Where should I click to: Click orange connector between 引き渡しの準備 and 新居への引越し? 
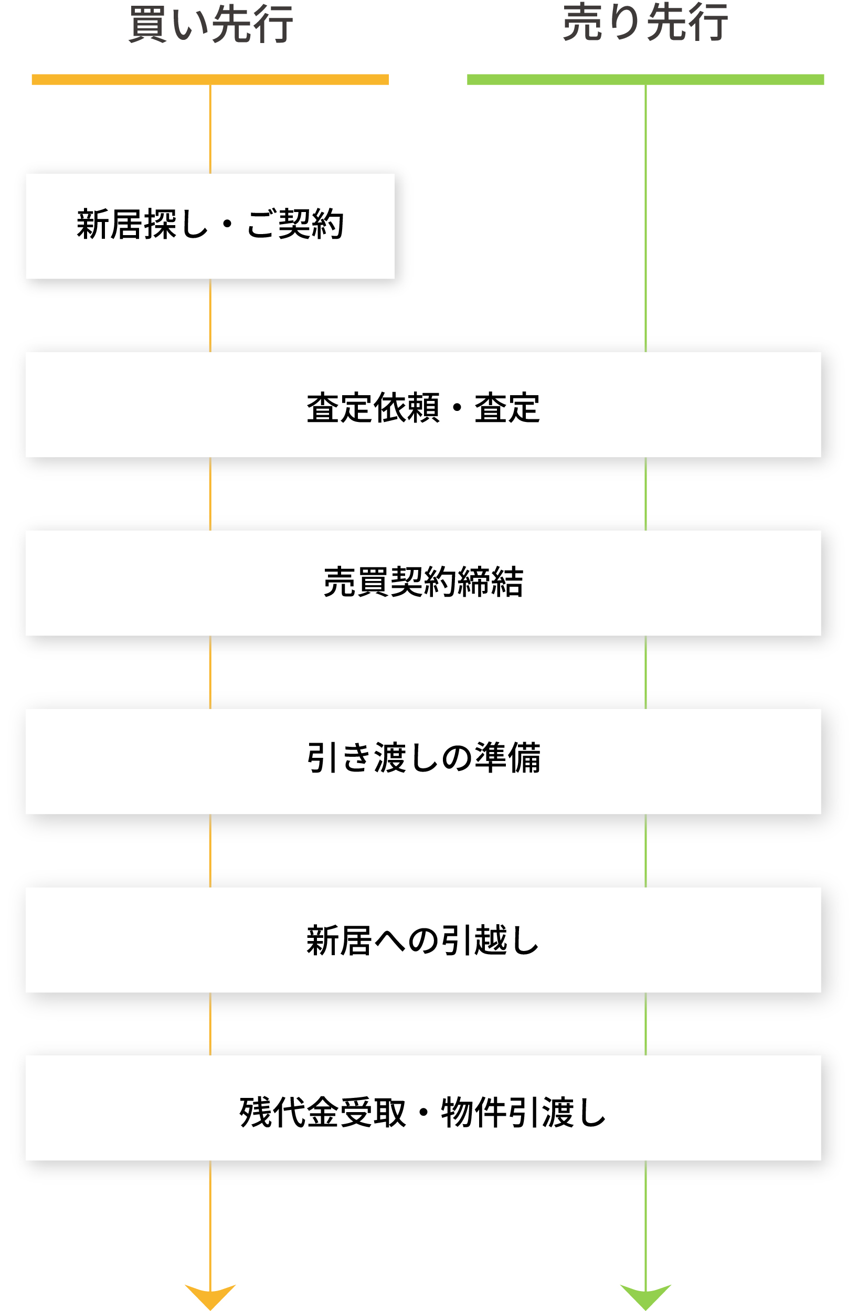[210, 851]
